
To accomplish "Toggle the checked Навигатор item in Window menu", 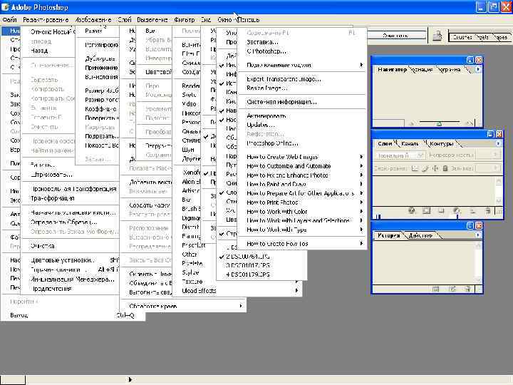I will 228,111.
